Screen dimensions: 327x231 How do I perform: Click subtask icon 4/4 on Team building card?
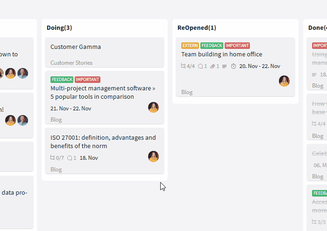pyautogui.click(x=183, y=66)
